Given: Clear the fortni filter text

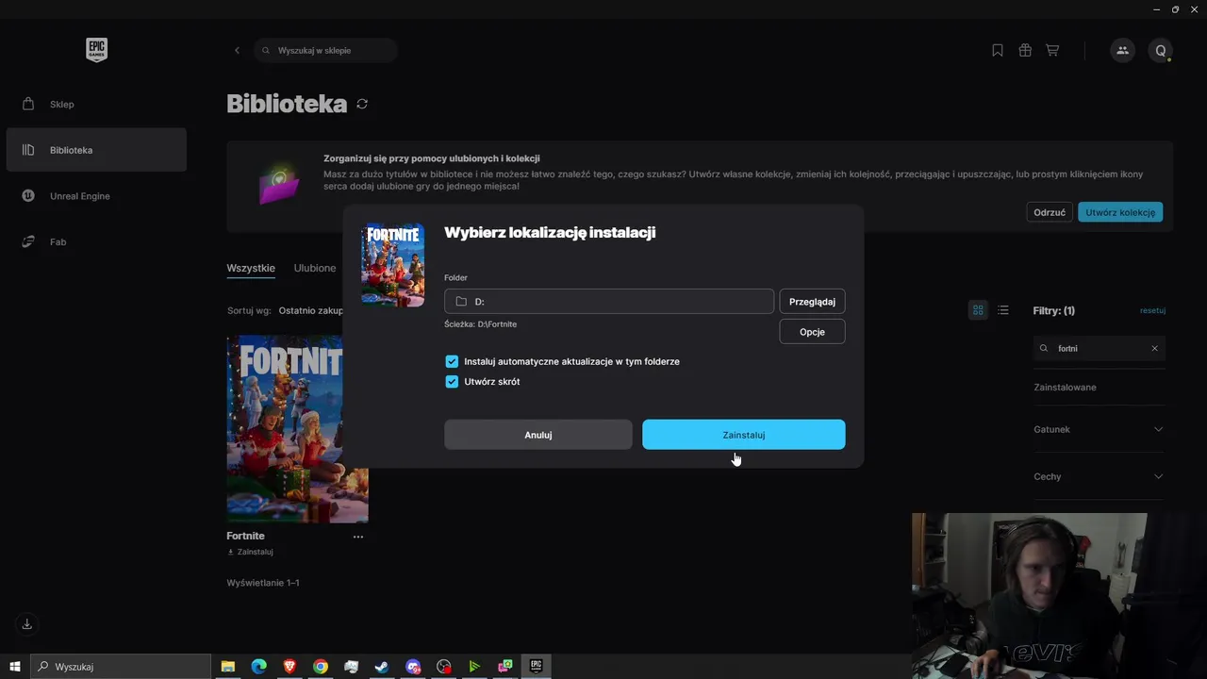Looking at the screenshot, I should tap(1154, 348).
